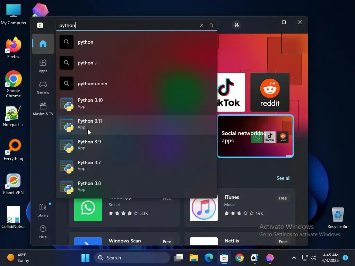Click Netflix Free button
355x266 pixels.
pyautogui.click(x=283, y=242)
